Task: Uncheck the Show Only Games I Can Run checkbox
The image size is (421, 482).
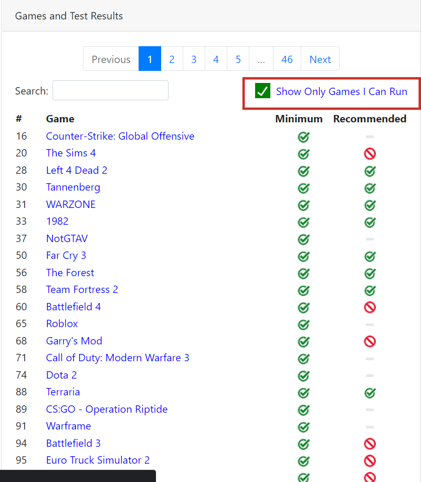Action: coord(263,91)
